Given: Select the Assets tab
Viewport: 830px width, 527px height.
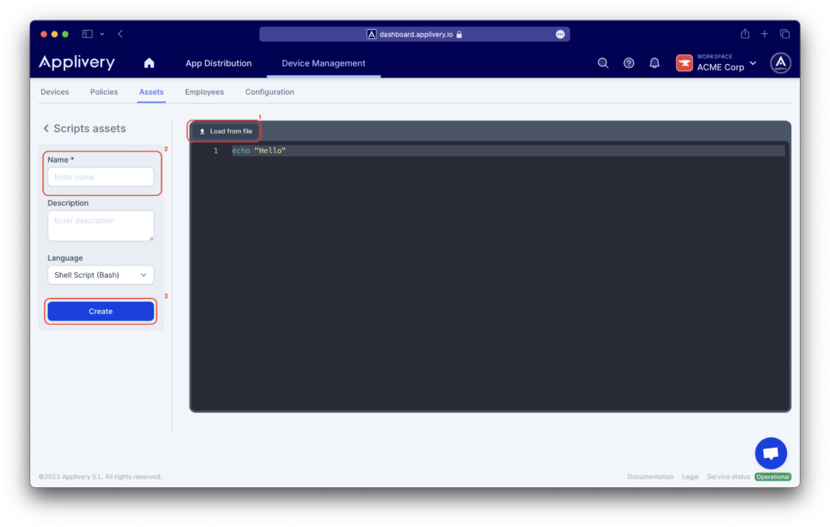Looking at the screenshot, I should (x=152, y=92).
